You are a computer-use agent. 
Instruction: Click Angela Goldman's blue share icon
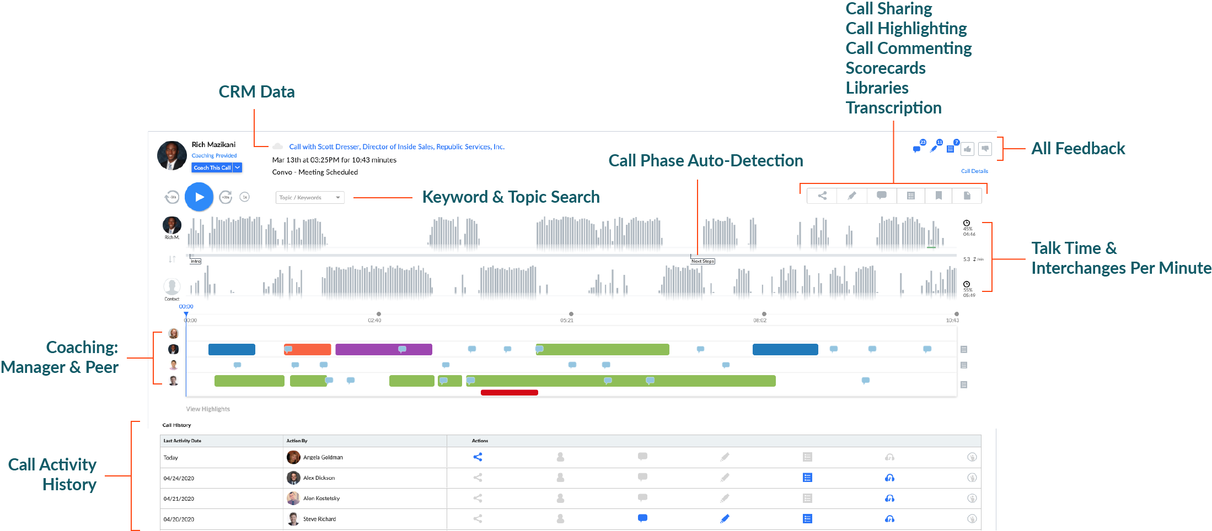[x=478, y=457]
